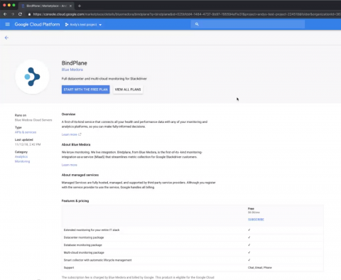Go back with the blue arrow icon

(x=6, y=38)
